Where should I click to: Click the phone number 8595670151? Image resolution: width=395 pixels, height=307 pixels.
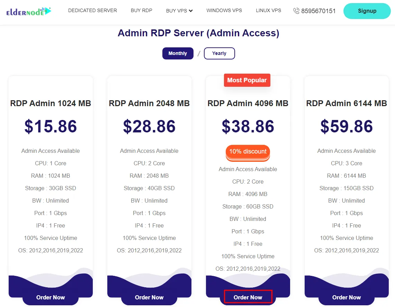[x=318, y=11]
